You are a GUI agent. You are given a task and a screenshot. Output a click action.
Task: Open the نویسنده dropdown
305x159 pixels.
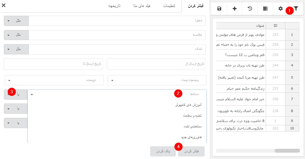point(54,80)
